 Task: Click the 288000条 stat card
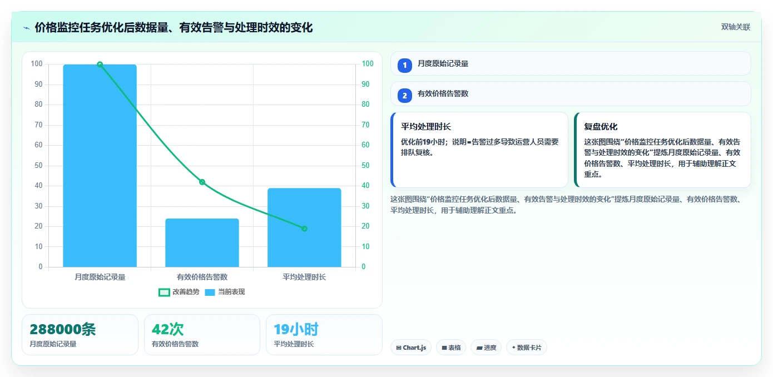pos(80,335)
